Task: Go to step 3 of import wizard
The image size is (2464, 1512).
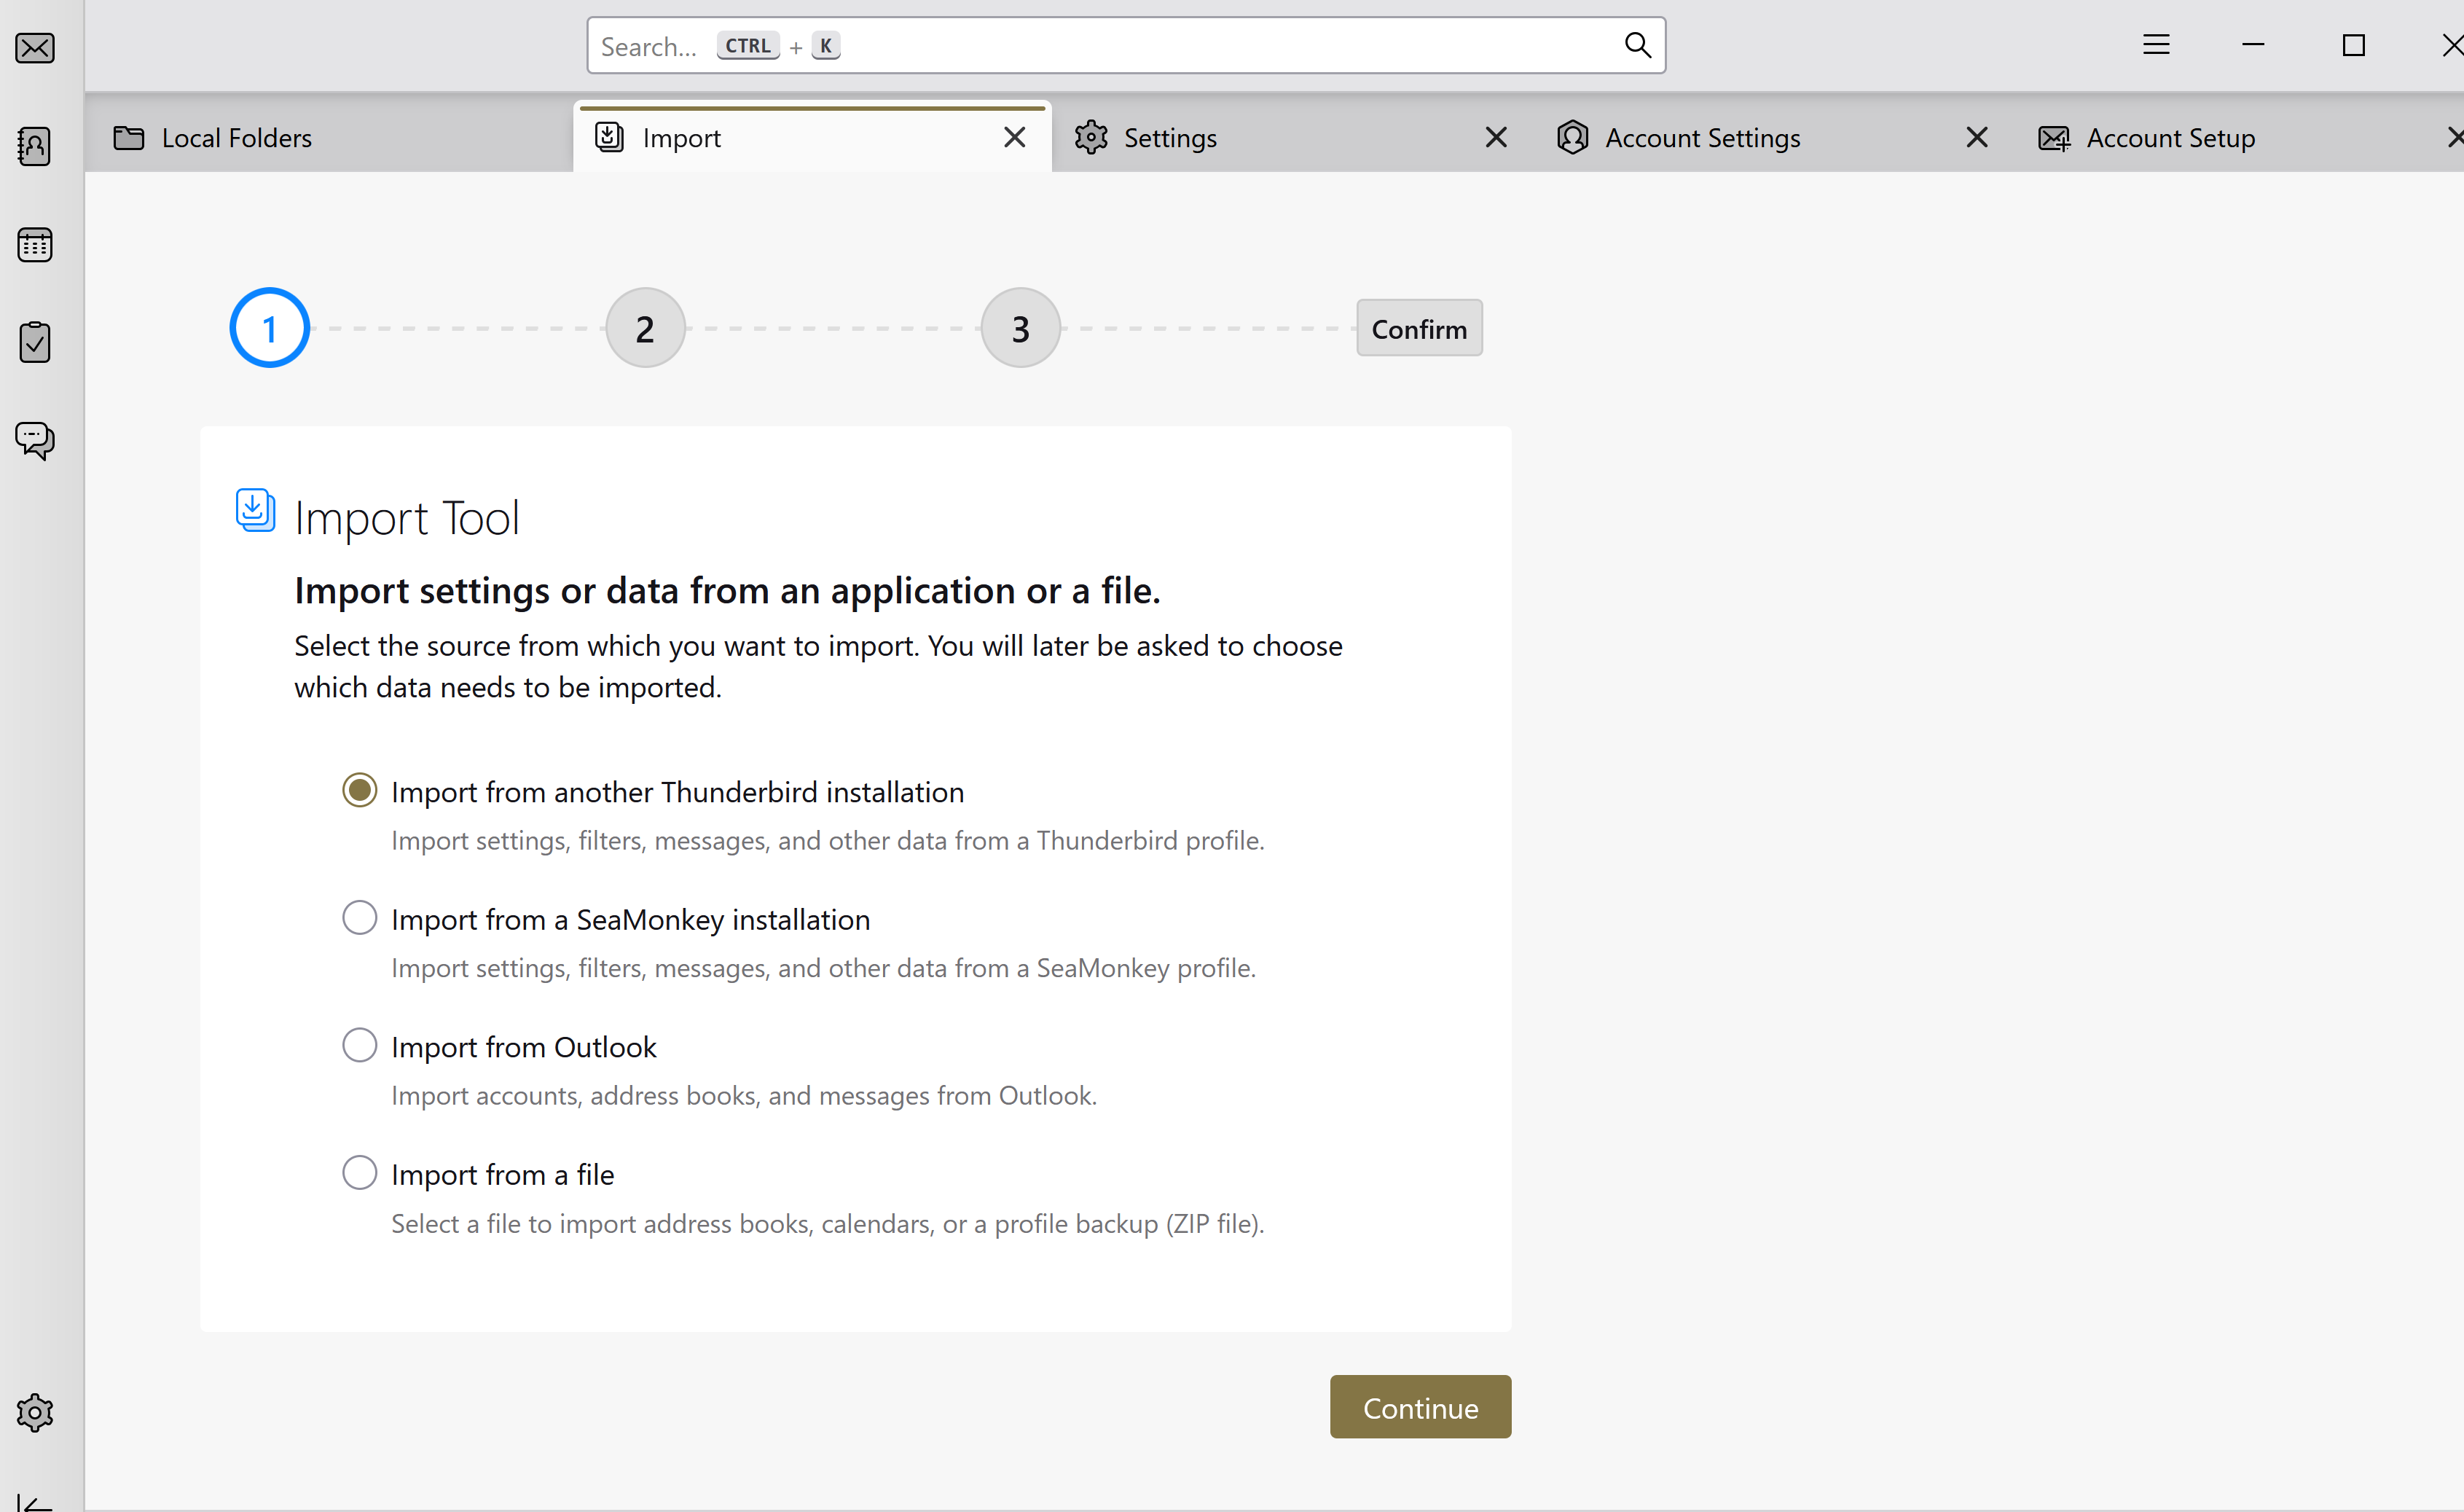Action: pos(1020,328)
